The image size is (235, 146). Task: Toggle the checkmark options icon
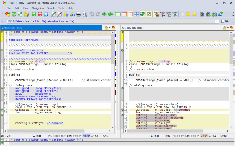[x=149, y=14]
